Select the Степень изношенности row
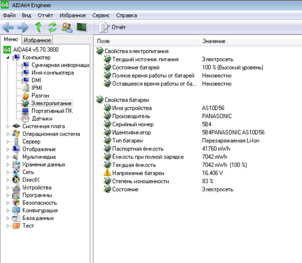This screenshot has width=302, height=263. pos(198,181)
